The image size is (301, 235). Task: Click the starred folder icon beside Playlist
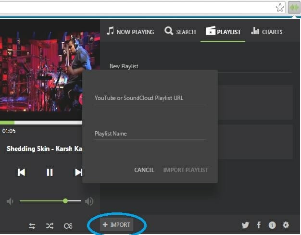pos(211,31)
